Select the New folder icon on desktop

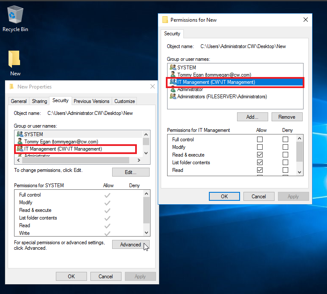coord(15,60)
